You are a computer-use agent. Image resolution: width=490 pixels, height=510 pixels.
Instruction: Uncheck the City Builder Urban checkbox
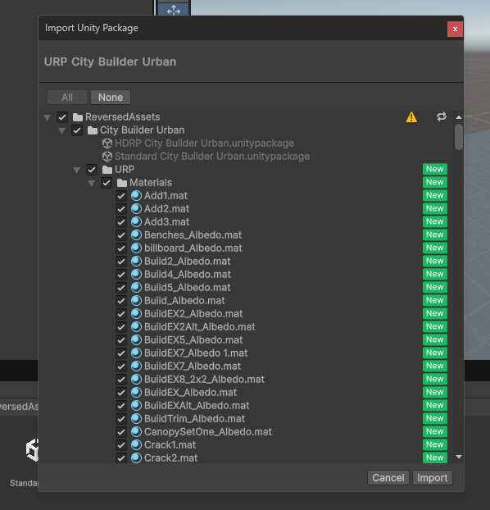tap(77, 130)
